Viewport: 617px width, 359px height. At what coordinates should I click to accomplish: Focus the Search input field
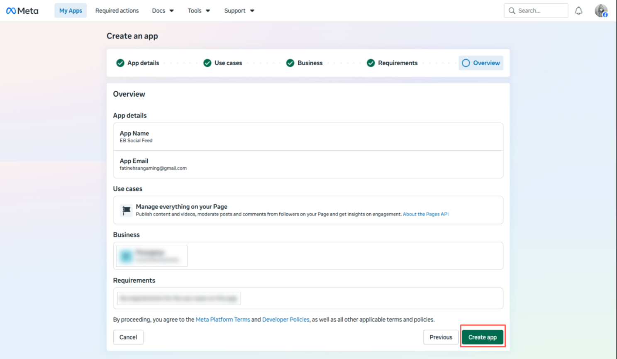click(536, 11)
